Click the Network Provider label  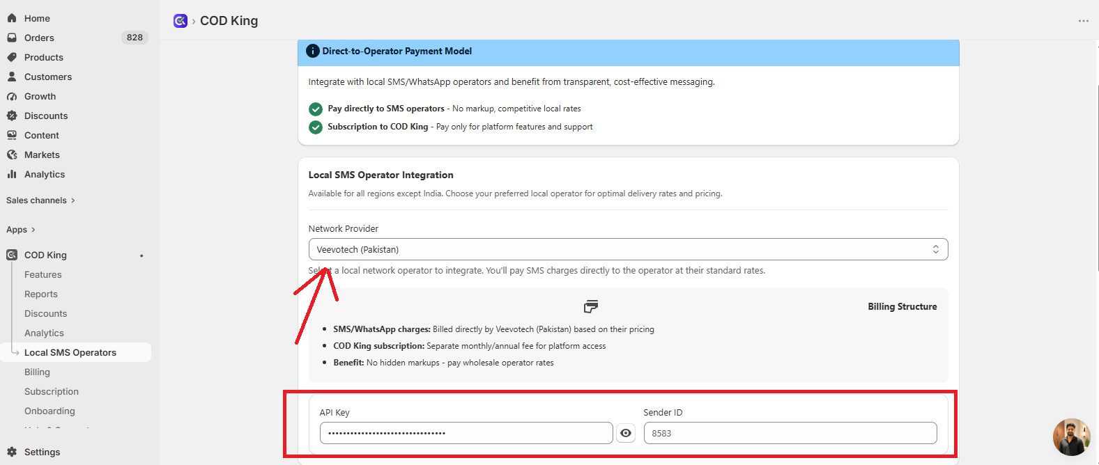click(344, 228)
